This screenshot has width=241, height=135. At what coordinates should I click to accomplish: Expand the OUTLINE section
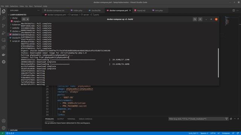[x=14, y=130]
